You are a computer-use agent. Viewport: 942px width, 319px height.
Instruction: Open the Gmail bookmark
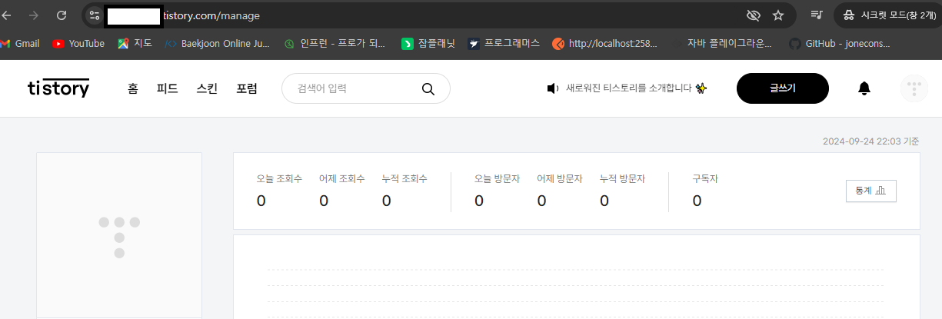pos(20,44)
